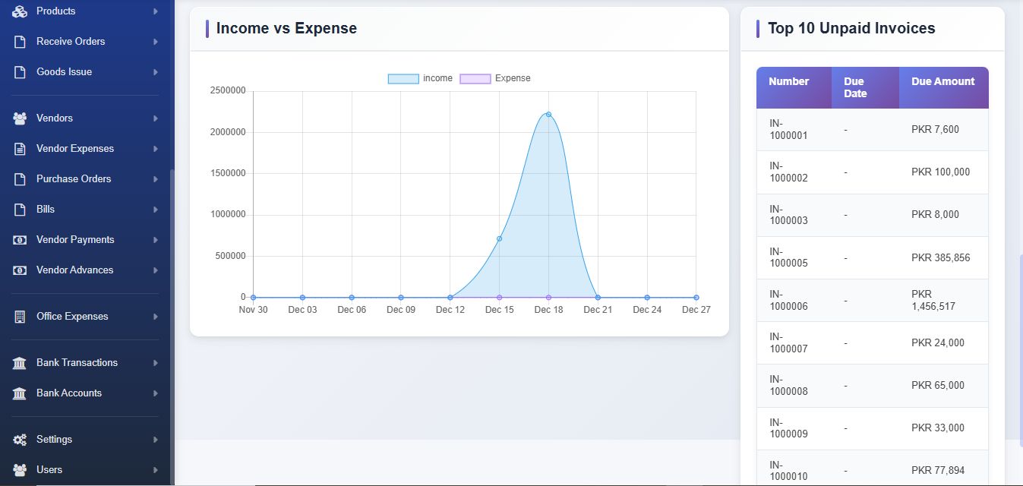The width and height of the screenshot is (1023, 486).
Task: Expand the Goods Issue submenu arrow
Action: point(155,72)
